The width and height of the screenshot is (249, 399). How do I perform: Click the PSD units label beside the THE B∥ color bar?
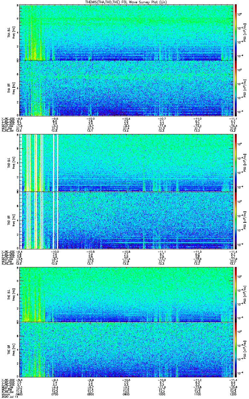(245, 349)
